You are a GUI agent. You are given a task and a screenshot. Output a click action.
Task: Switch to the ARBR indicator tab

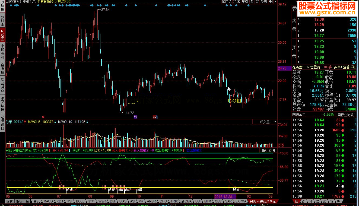pos(151,201)
